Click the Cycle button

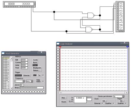(x=35, y=60)
